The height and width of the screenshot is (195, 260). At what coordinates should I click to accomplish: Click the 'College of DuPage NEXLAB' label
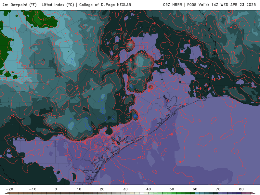click(x=105, y=5)
